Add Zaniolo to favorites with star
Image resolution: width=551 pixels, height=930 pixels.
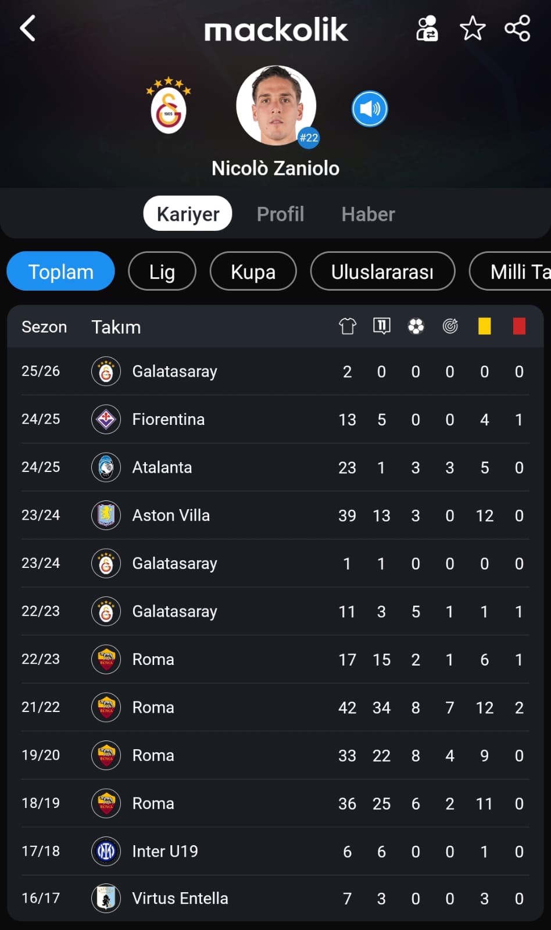[473, 28]
